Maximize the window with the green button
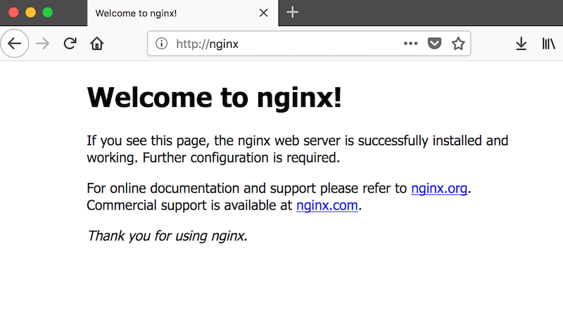563x318 pixels. [x=48, y=13]
